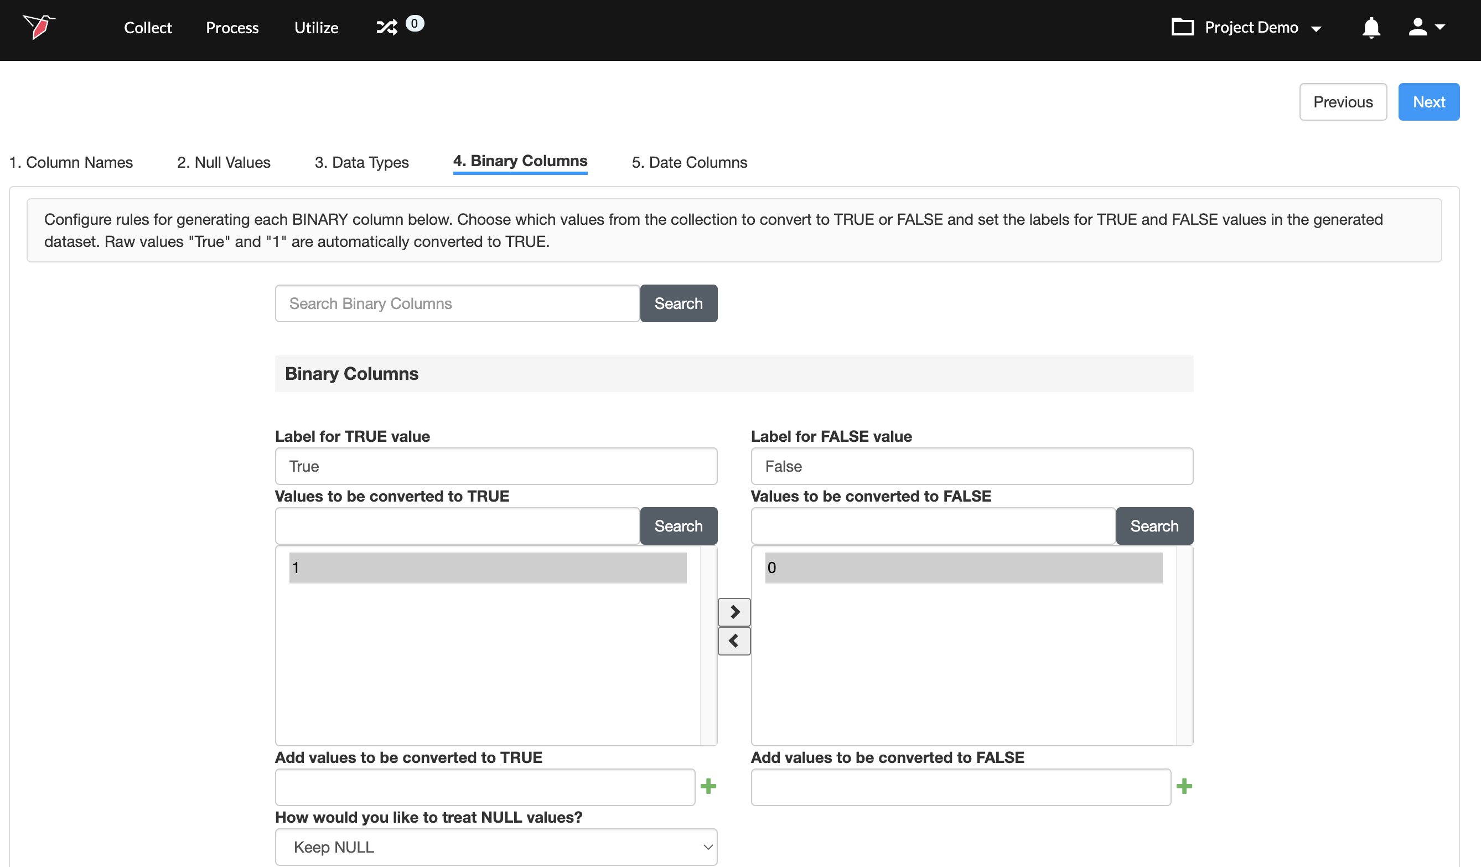
Task: Click green plus to add TRUE value
Action: 708,787
